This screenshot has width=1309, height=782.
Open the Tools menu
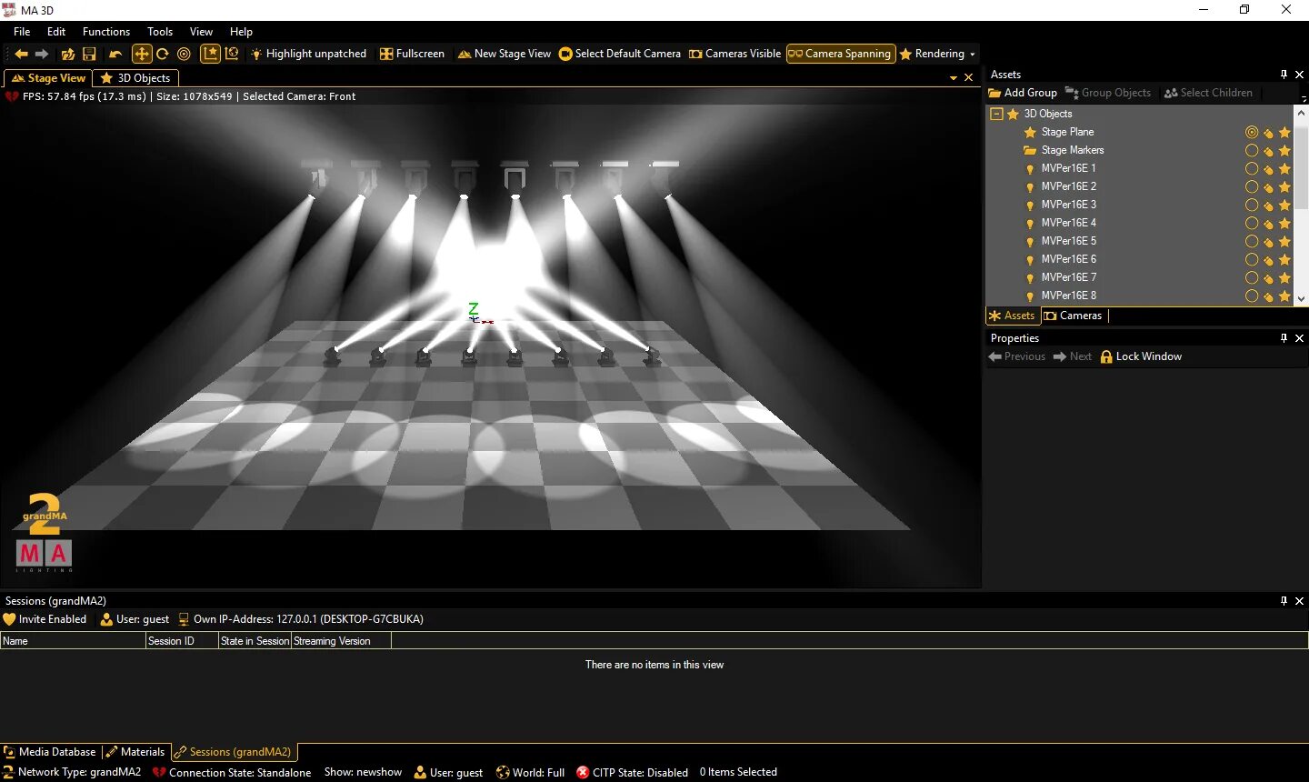(x=160, y=32)
